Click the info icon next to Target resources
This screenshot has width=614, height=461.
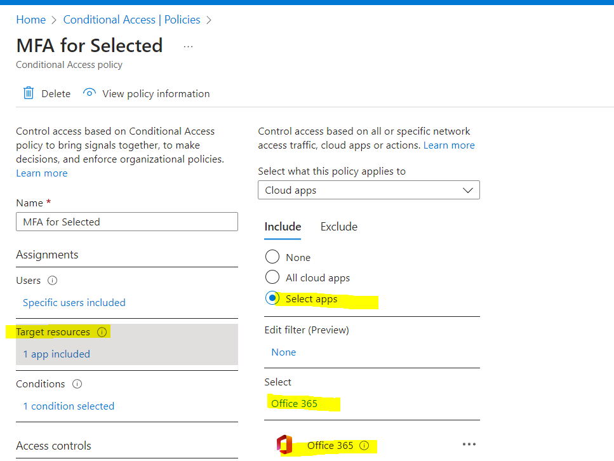point(102,332)
